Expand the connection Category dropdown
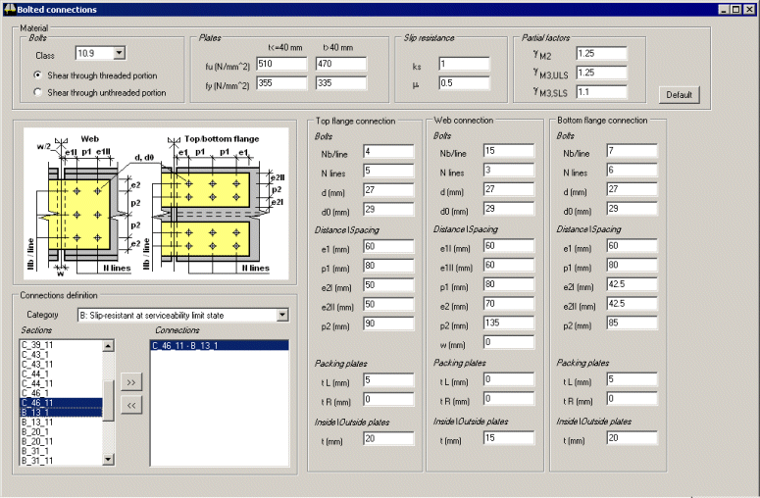The image size is (760, 498). (282, 315)
